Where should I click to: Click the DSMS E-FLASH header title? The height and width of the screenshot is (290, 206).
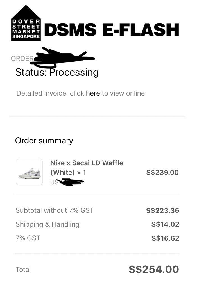pos(112,30)
